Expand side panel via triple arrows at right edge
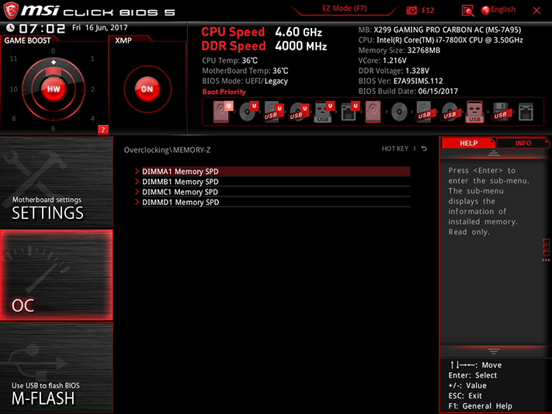The height and width of the screenshot is (414, 552). coord(546,260)
